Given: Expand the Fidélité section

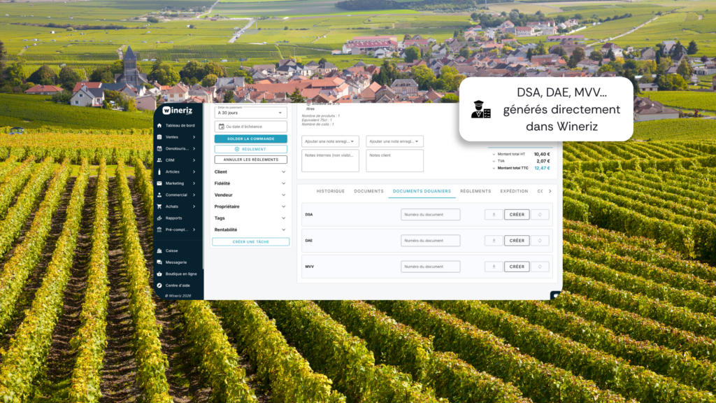Looking at the screenshot, I should click(250, 183).
